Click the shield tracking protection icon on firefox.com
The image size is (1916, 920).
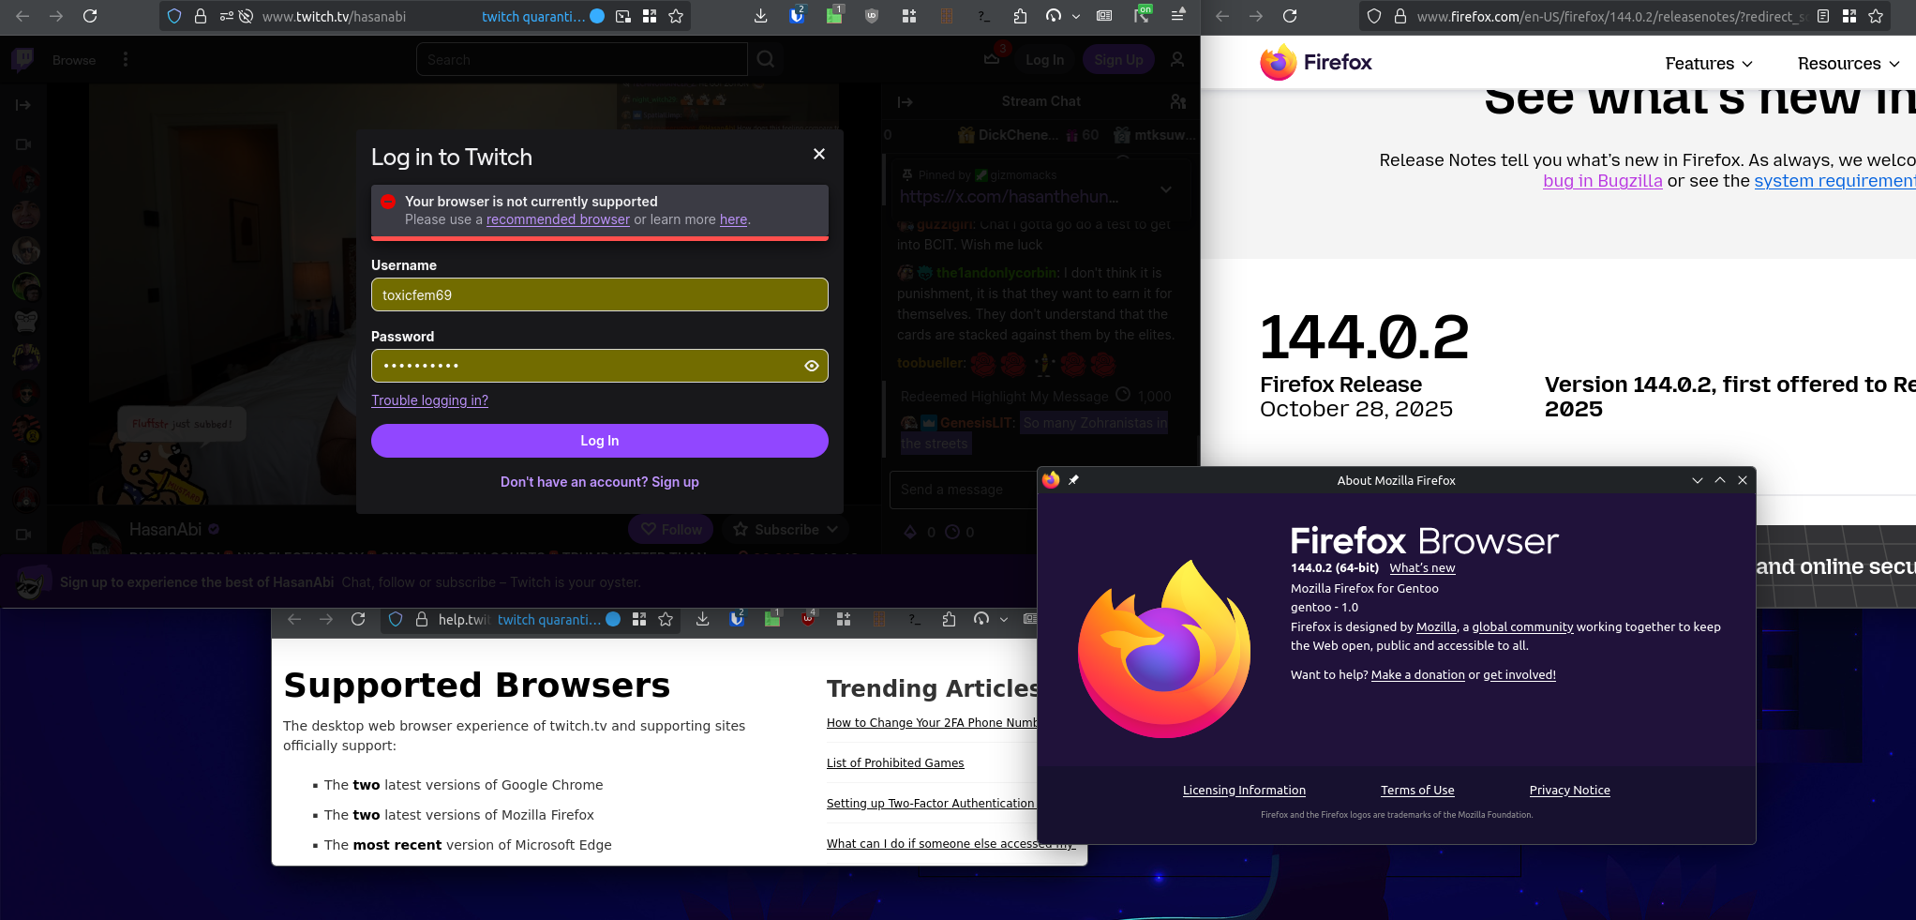1374,16
